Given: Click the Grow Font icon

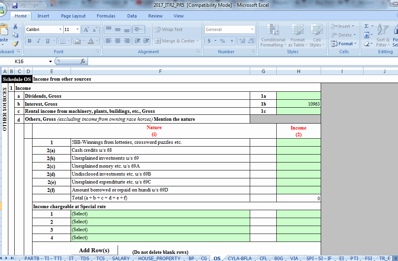Looking at the screenshot, I should [86, 29].
